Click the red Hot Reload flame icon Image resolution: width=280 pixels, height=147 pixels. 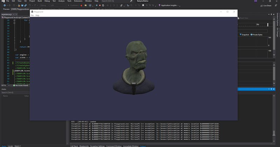click(x=82, y=5)
